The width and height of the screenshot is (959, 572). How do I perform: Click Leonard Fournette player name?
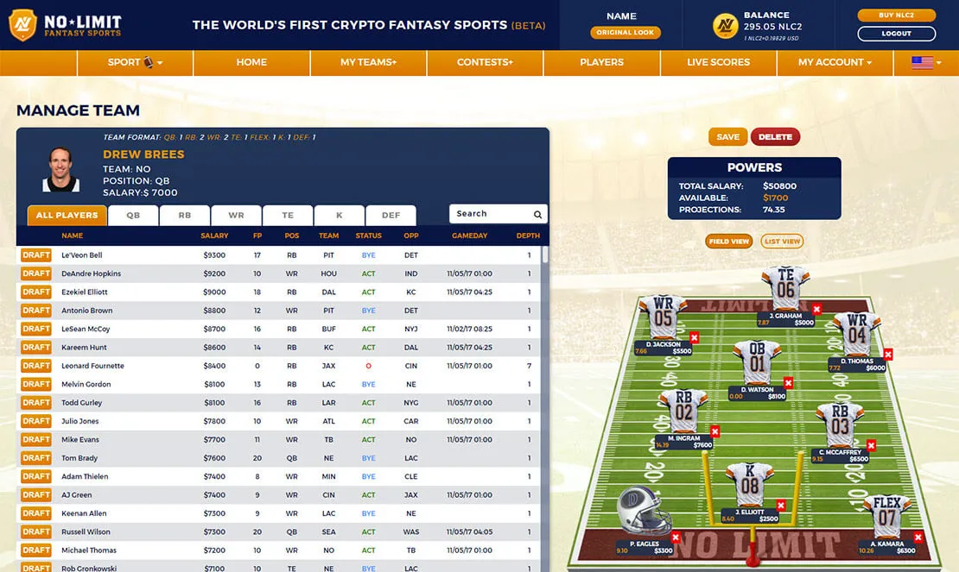[92, 366]
